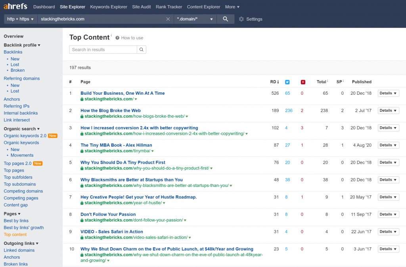Click the Search in results input field
The image size is (406, 267).
(x=103, y=50)
